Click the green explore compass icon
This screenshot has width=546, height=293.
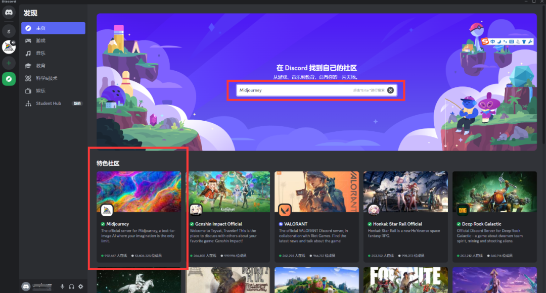(x=9, y=79)
